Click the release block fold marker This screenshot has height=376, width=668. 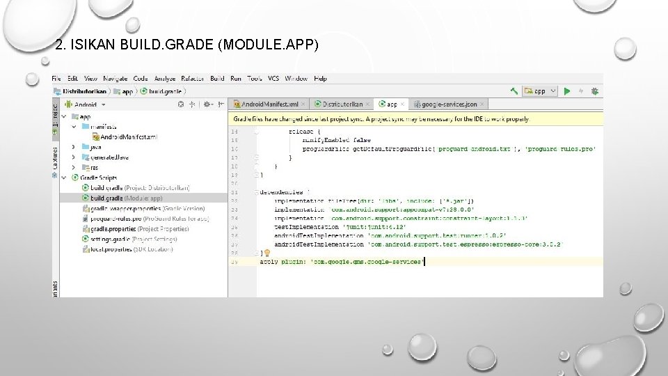256,132
